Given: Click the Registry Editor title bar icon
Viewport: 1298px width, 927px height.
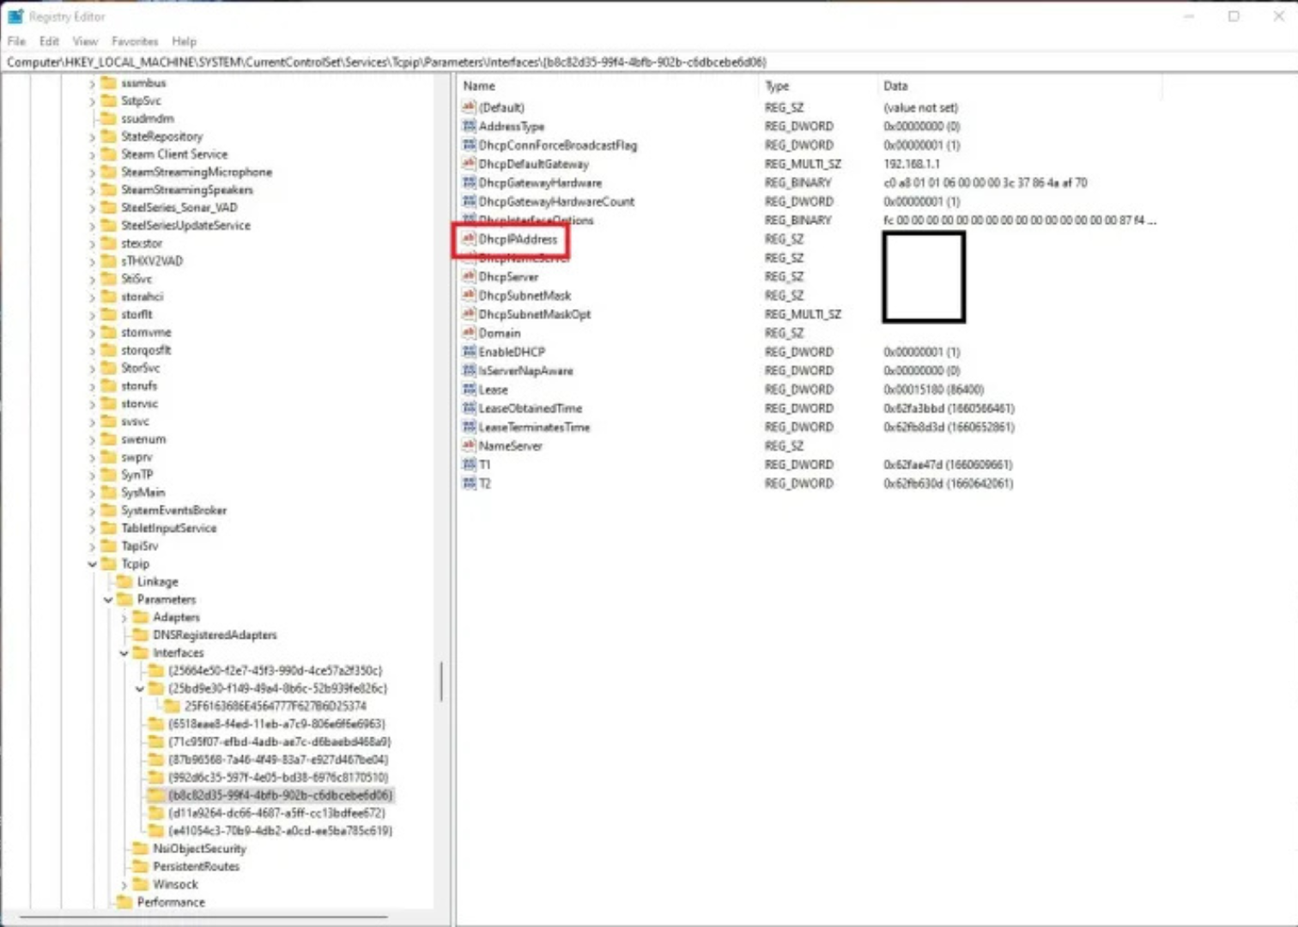Looking at the screenshot, I should [x=14, y=16].
